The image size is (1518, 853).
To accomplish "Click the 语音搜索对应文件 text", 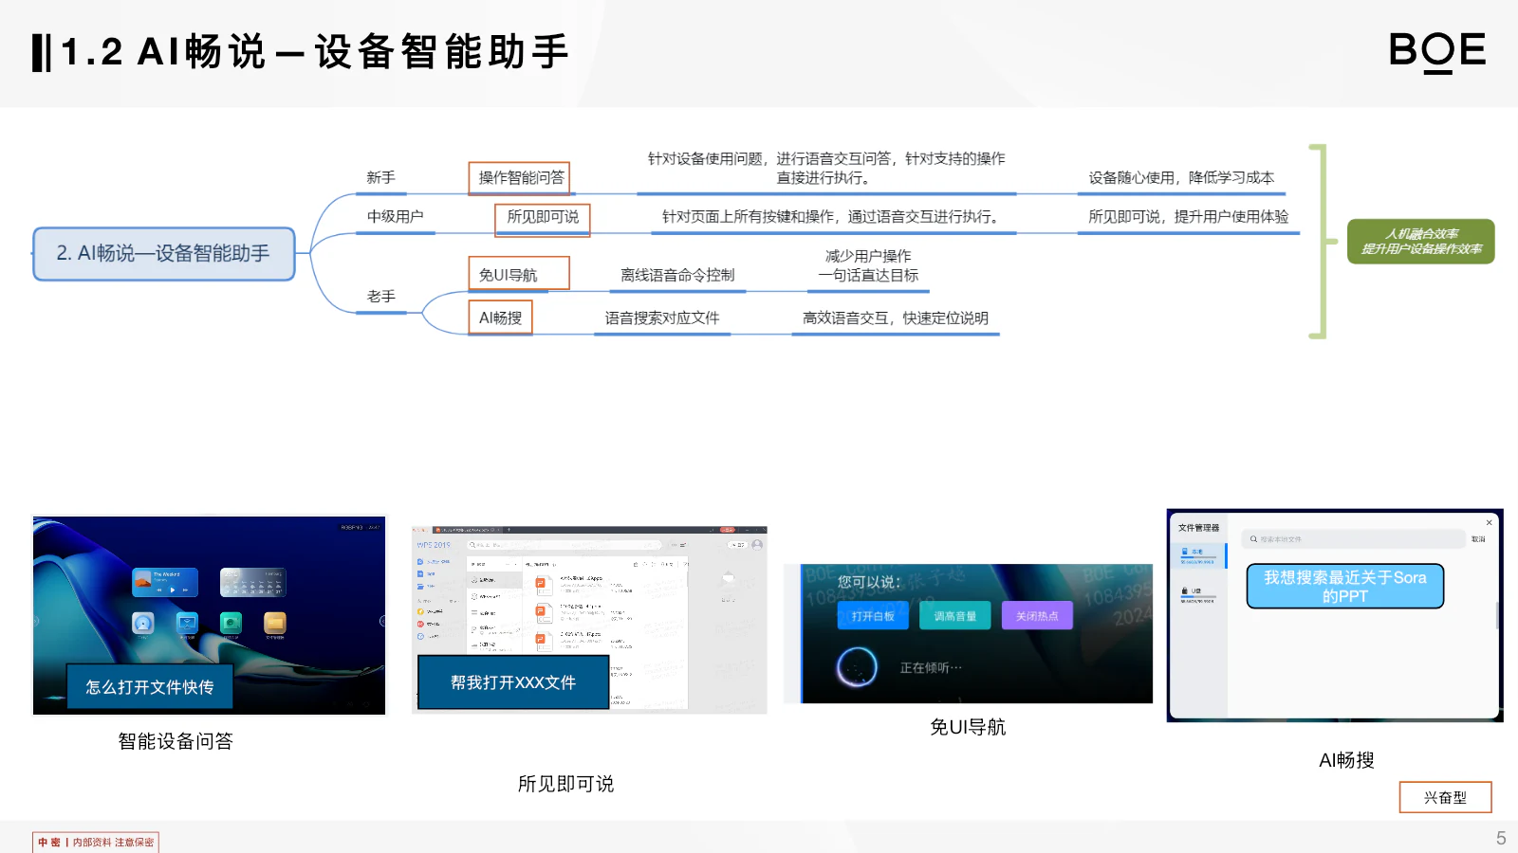I will (x=662, y=318).
